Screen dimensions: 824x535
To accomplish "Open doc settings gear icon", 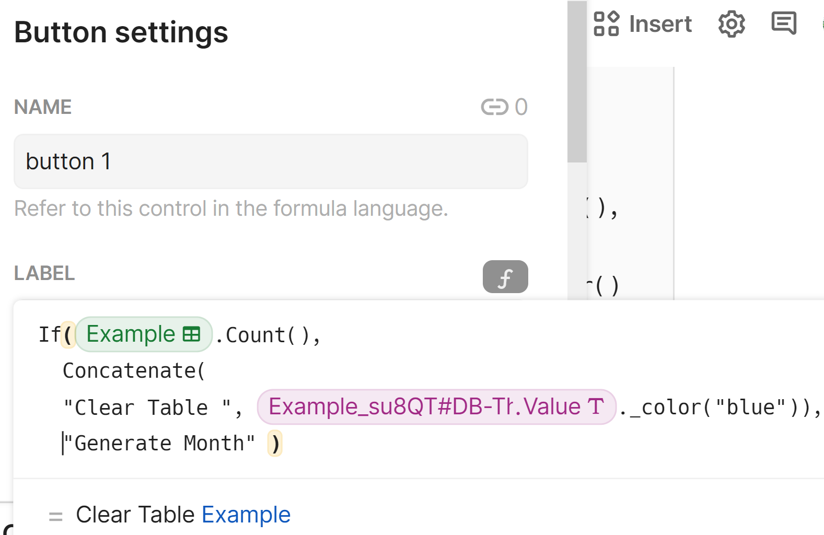I will [x=732, y=24].
